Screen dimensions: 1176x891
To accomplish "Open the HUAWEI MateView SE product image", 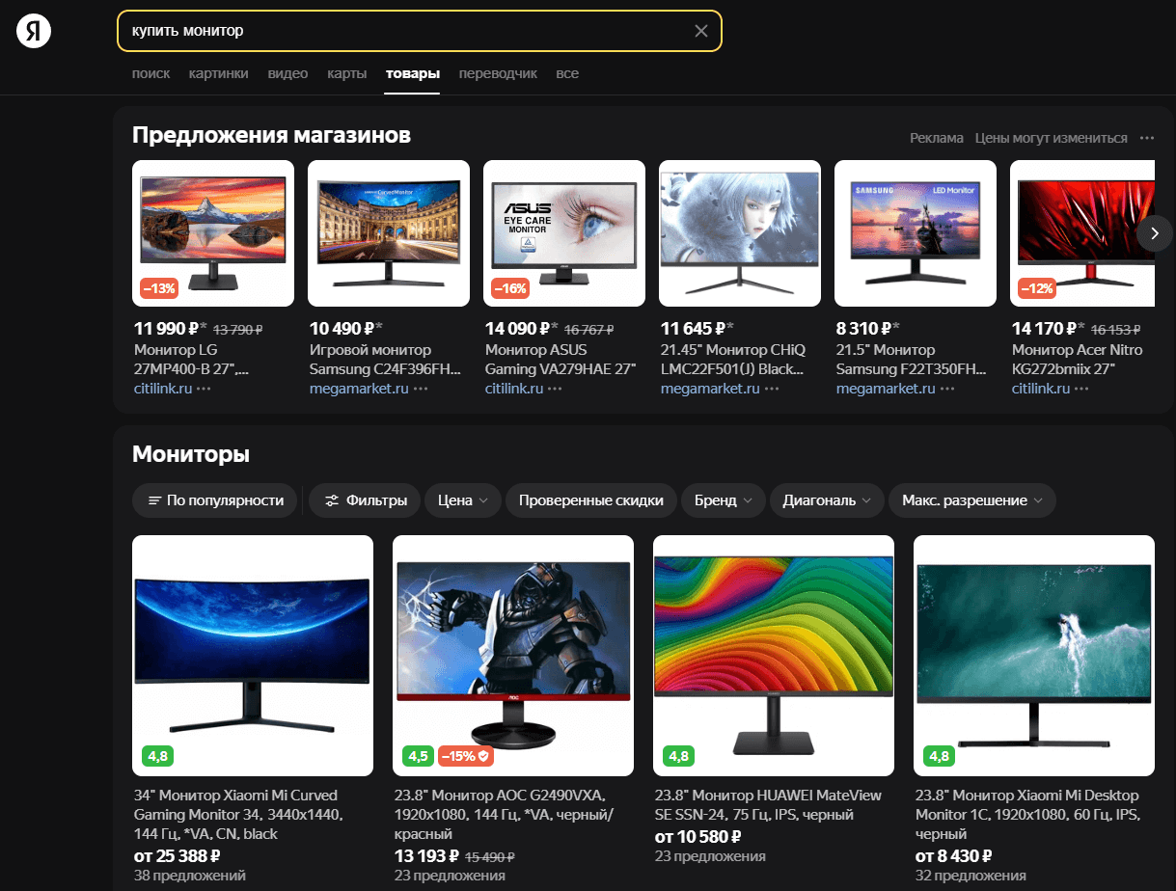I will (x=774, y=656).
